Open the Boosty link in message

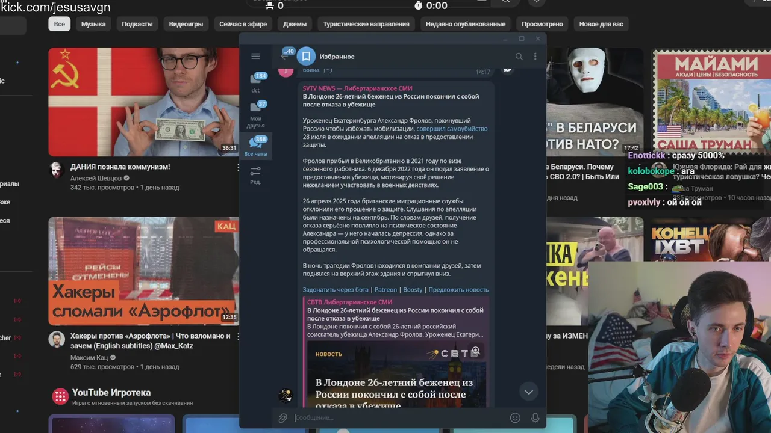pos(413,290)
